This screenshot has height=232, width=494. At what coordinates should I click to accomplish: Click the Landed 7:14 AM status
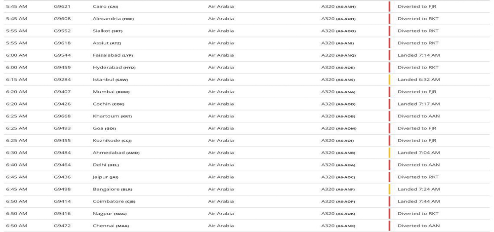tap(418, 55)
